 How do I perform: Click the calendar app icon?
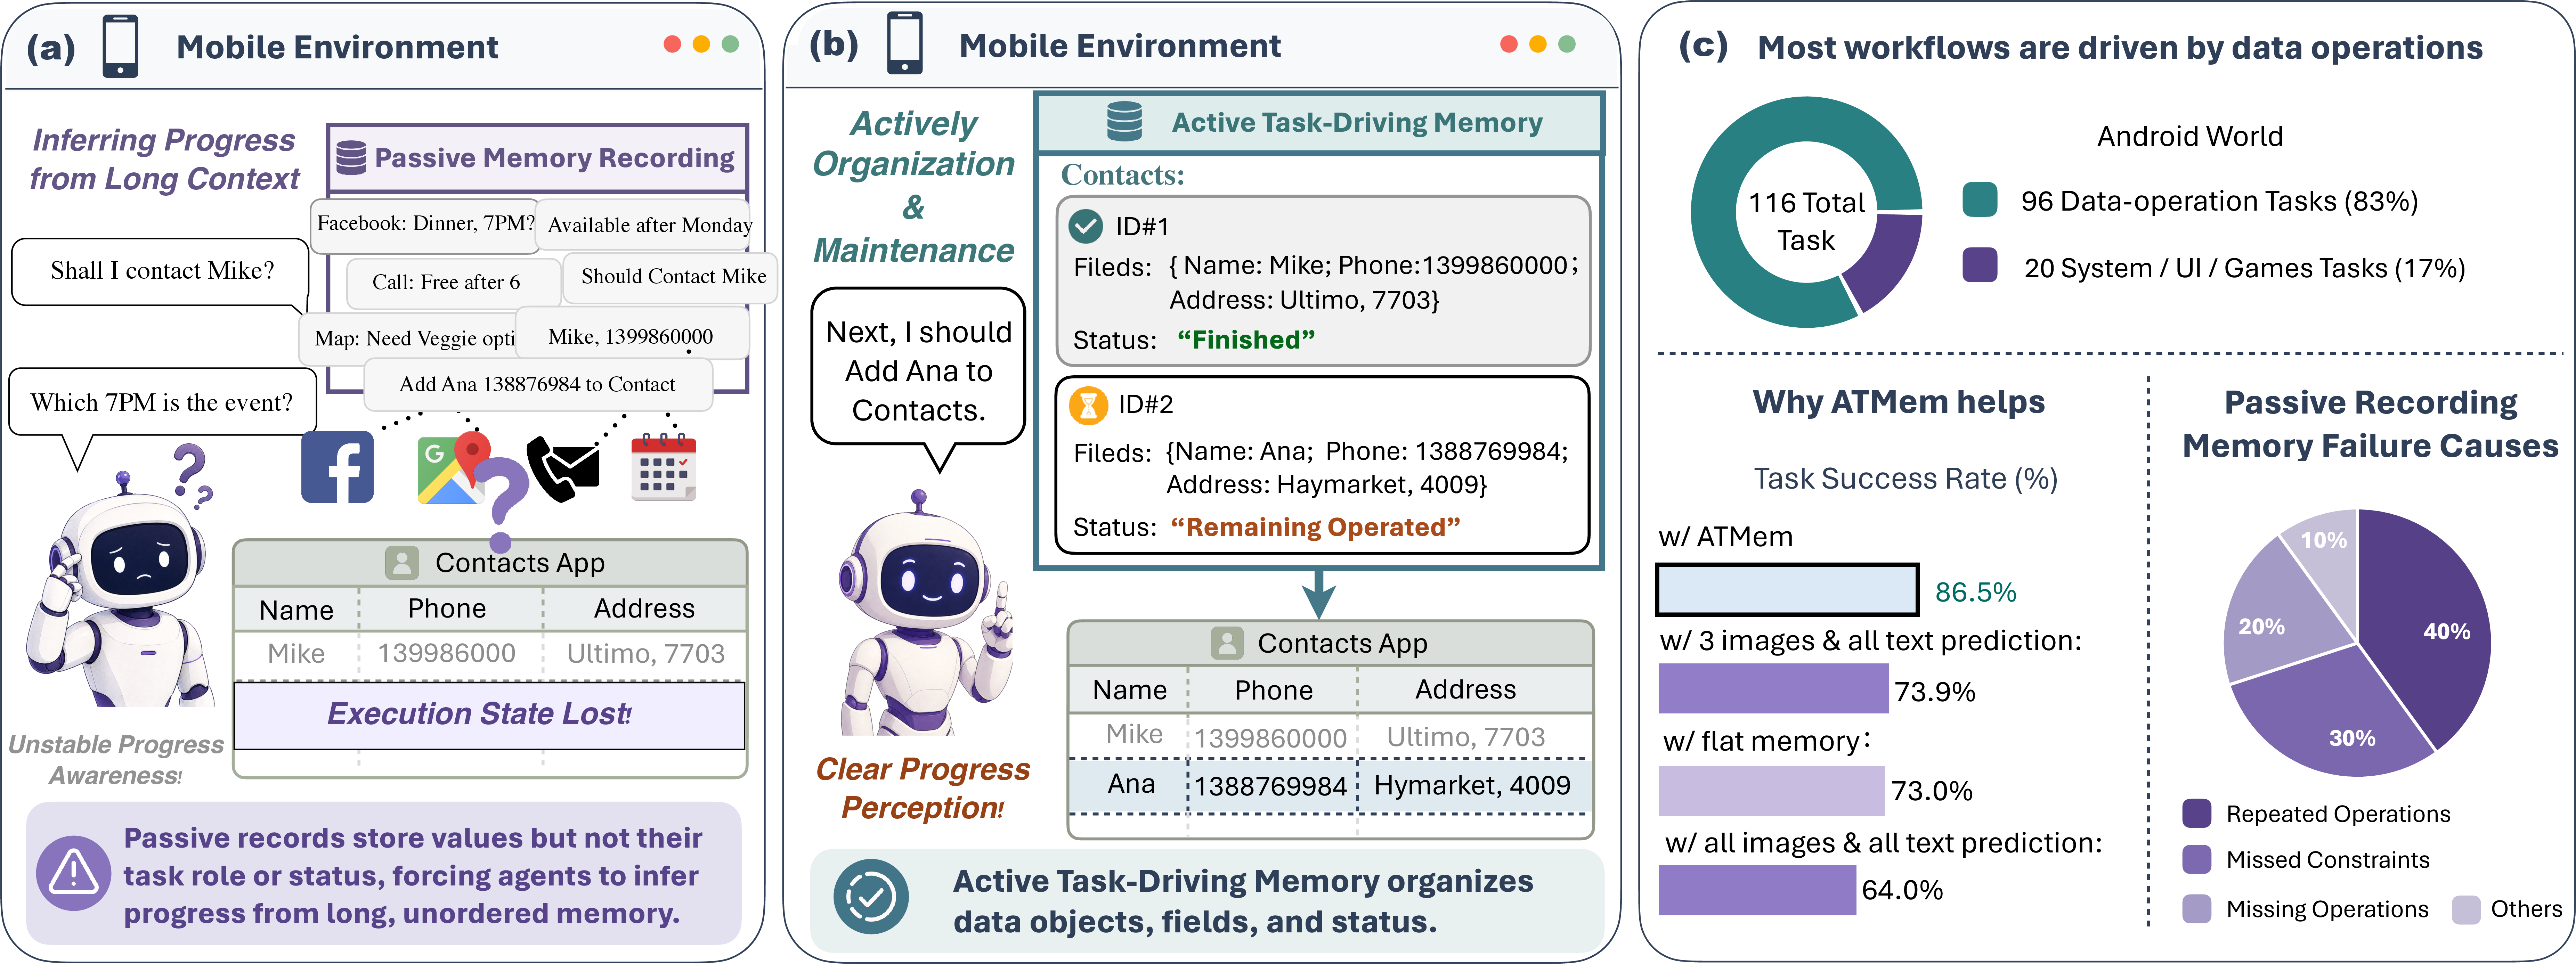point(664,467)
